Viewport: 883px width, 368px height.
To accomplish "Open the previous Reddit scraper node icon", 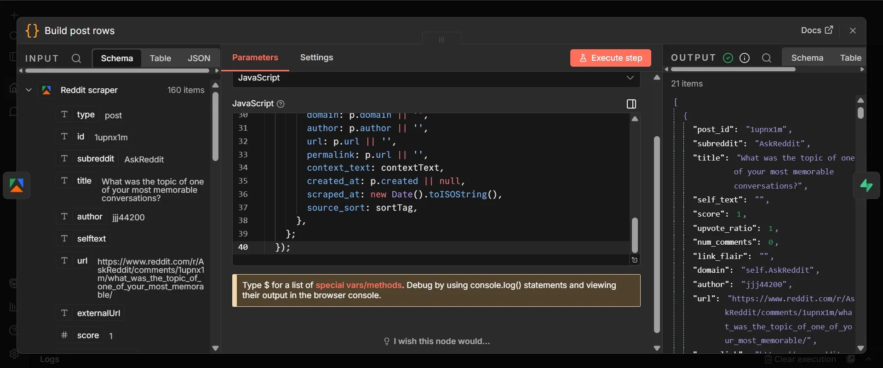I will 17,185.
